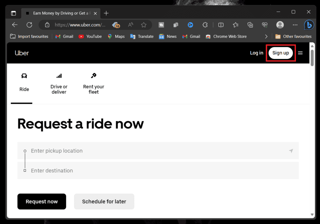The image size is (320, 224).
Task: Click the browser profile avatar
Action: [280, 25]
